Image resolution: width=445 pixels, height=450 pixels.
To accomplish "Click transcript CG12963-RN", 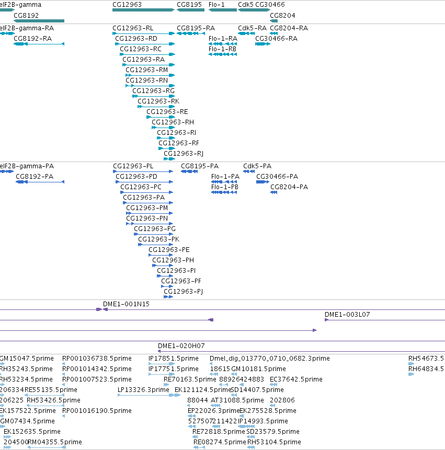I will pyautogui.click(x=150, y=86).
